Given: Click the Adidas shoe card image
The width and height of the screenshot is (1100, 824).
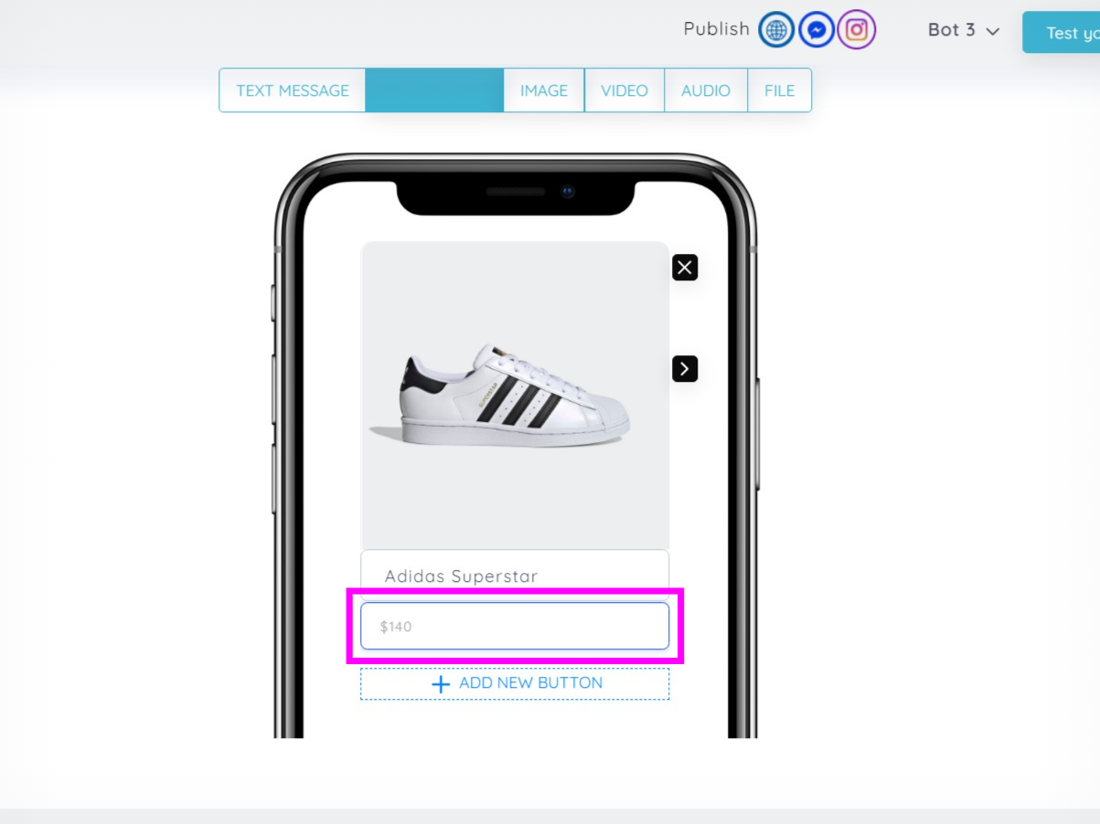Looking at the screenshot, I should (x=515, y=396).
